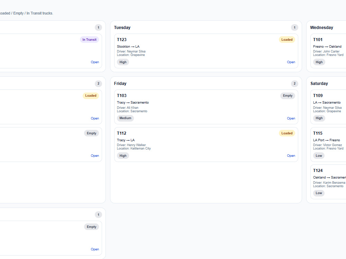The height and width of the screenshot is (259, 346).
Task: Click the Tracy → LA route text
Action: click(126, 140)
